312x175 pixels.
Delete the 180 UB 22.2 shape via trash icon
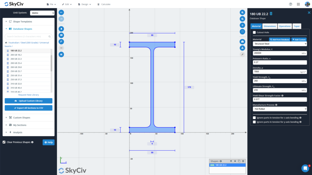(271, 14)
